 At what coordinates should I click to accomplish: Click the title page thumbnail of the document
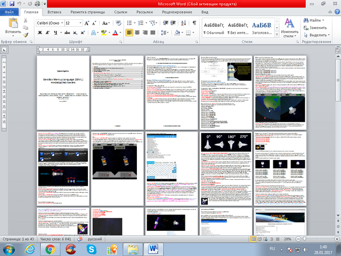(63, 92)
